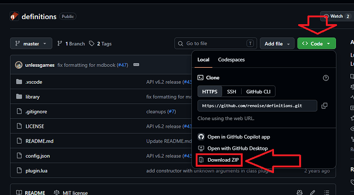Click the README.md file icon
This screenshot has height=195, width=354.
pos(19,141)
